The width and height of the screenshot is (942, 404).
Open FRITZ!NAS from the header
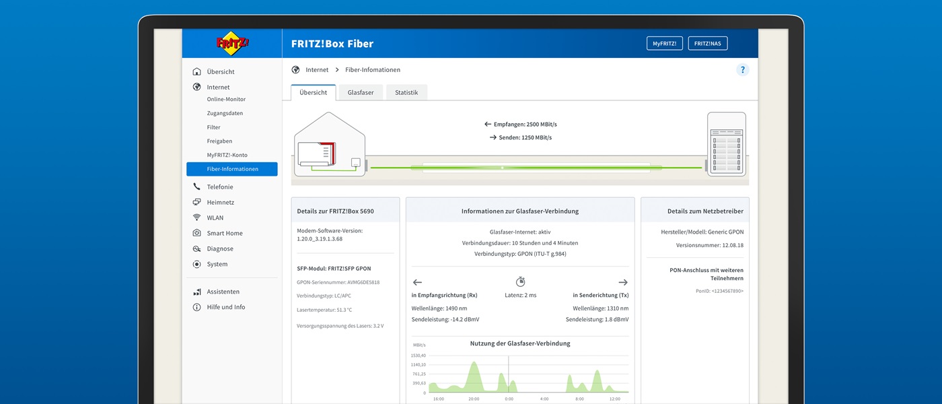707,44
